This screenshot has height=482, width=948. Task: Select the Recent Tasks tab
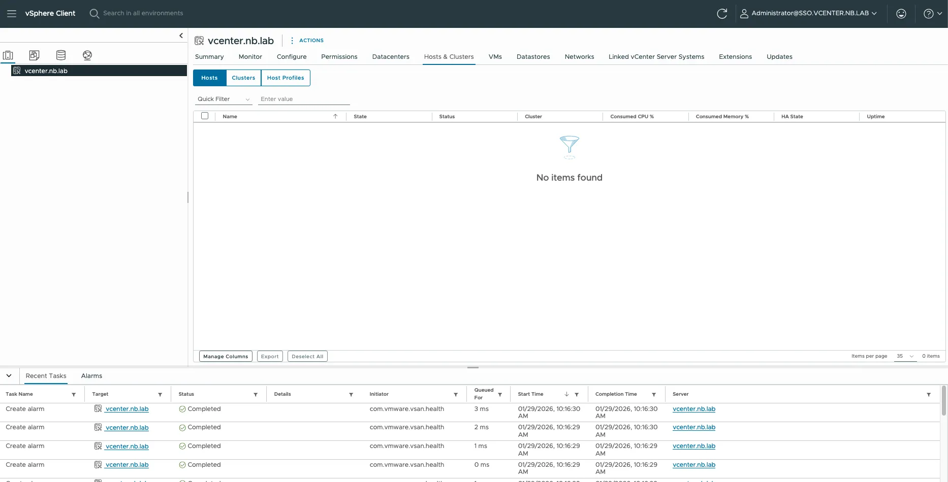(x=46, y=376)
